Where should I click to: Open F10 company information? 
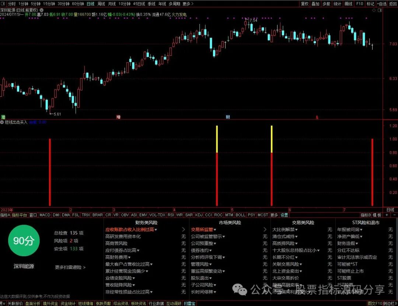[x=359, y=4]
